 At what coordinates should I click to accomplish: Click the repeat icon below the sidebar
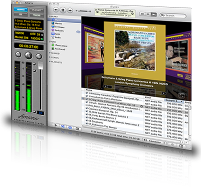click(70, 127)
